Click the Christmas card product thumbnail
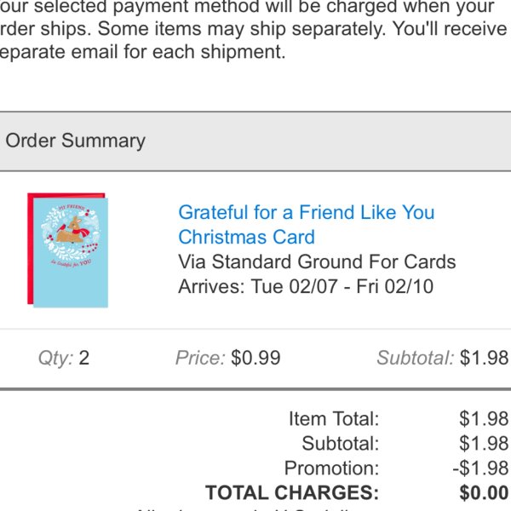The image size is (511, 511). pyautogui.click(x=68, y=250)
